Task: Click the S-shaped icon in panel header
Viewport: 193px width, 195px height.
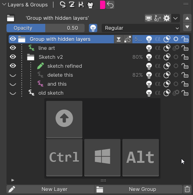Action: point(63,5)
